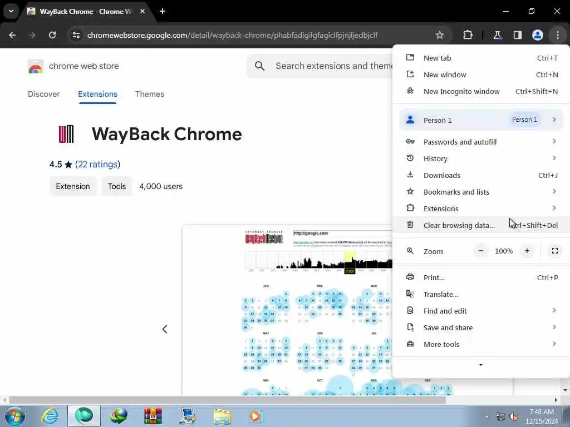The height and width of the screenshot is (427, 570).
Task: Click the down arrow at the menu bottom
Action: pyautogui.click(x=480, y=365)
